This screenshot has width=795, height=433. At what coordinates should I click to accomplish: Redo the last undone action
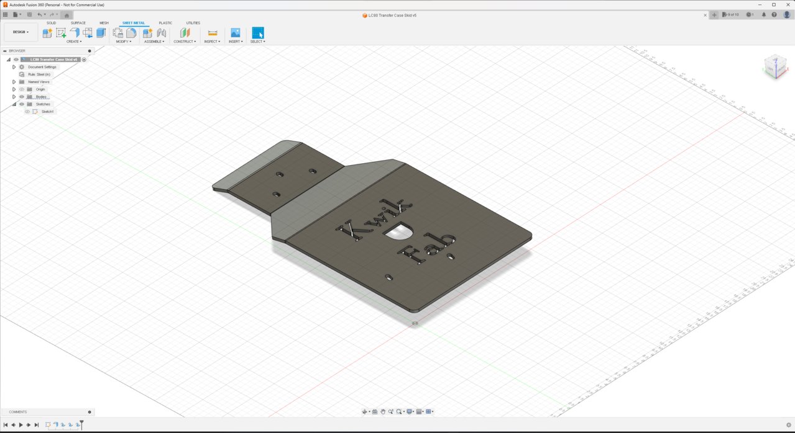[x=52, y=15]
